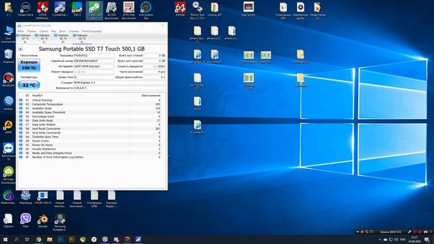Click the TeamViewer desktop icon
This screenshot has height=244, width=434.
pyautogui.click(x=8, y=151)
